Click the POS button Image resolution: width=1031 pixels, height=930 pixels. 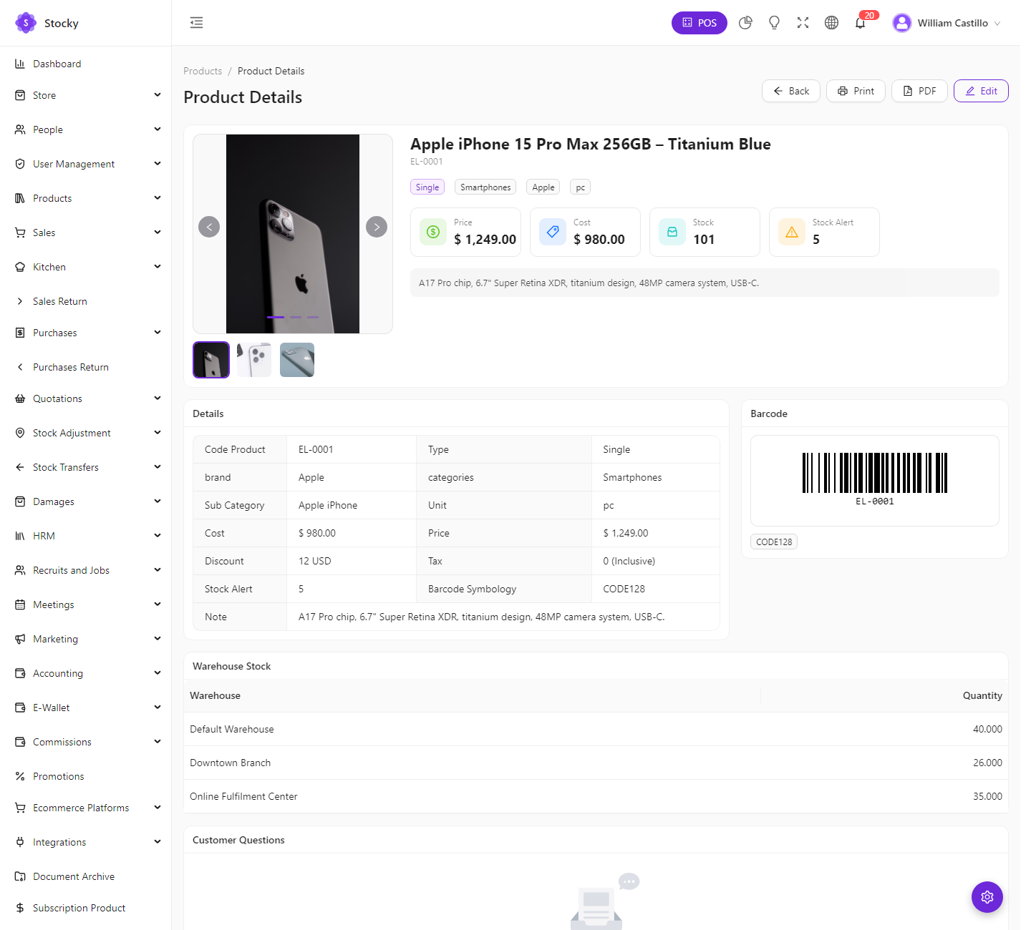point(699,23)
